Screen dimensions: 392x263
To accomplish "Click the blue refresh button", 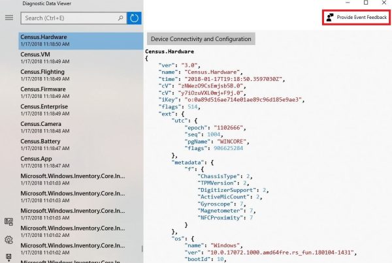I will click(x=134, y=18).
